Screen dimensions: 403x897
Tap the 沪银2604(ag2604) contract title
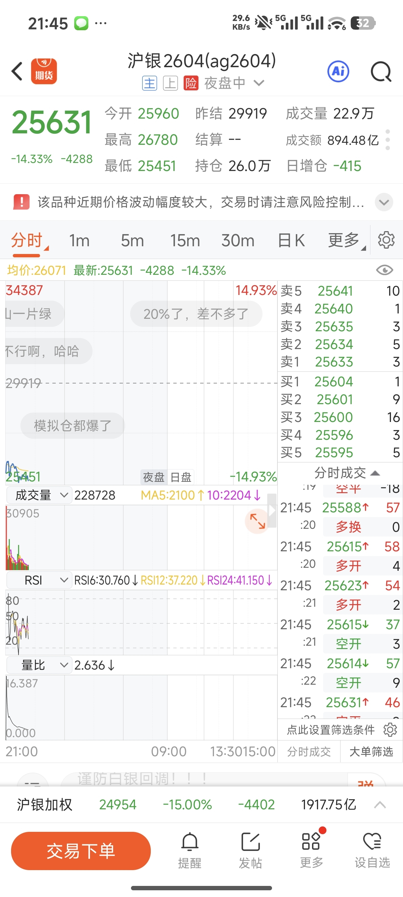202,61
